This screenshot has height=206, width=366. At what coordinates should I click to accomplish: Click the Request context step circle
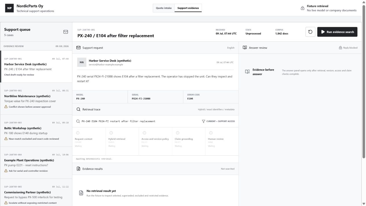pos(78,133)
